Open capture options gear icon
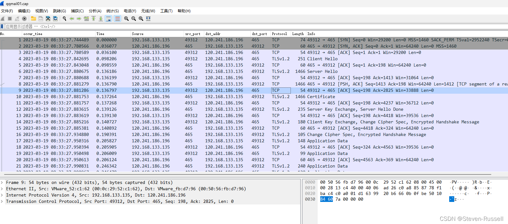The width and height of the screenshot is (508, 224). coord(24,19)
